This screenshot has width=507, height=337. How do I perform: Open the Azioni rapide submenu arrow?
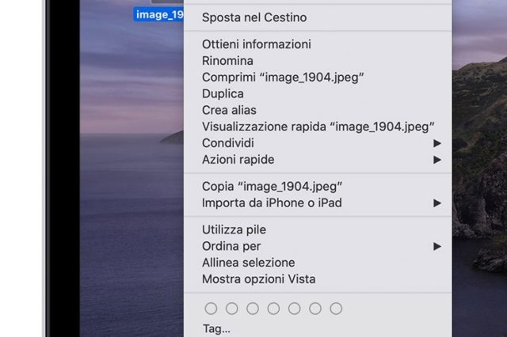[x=436, y=160]
